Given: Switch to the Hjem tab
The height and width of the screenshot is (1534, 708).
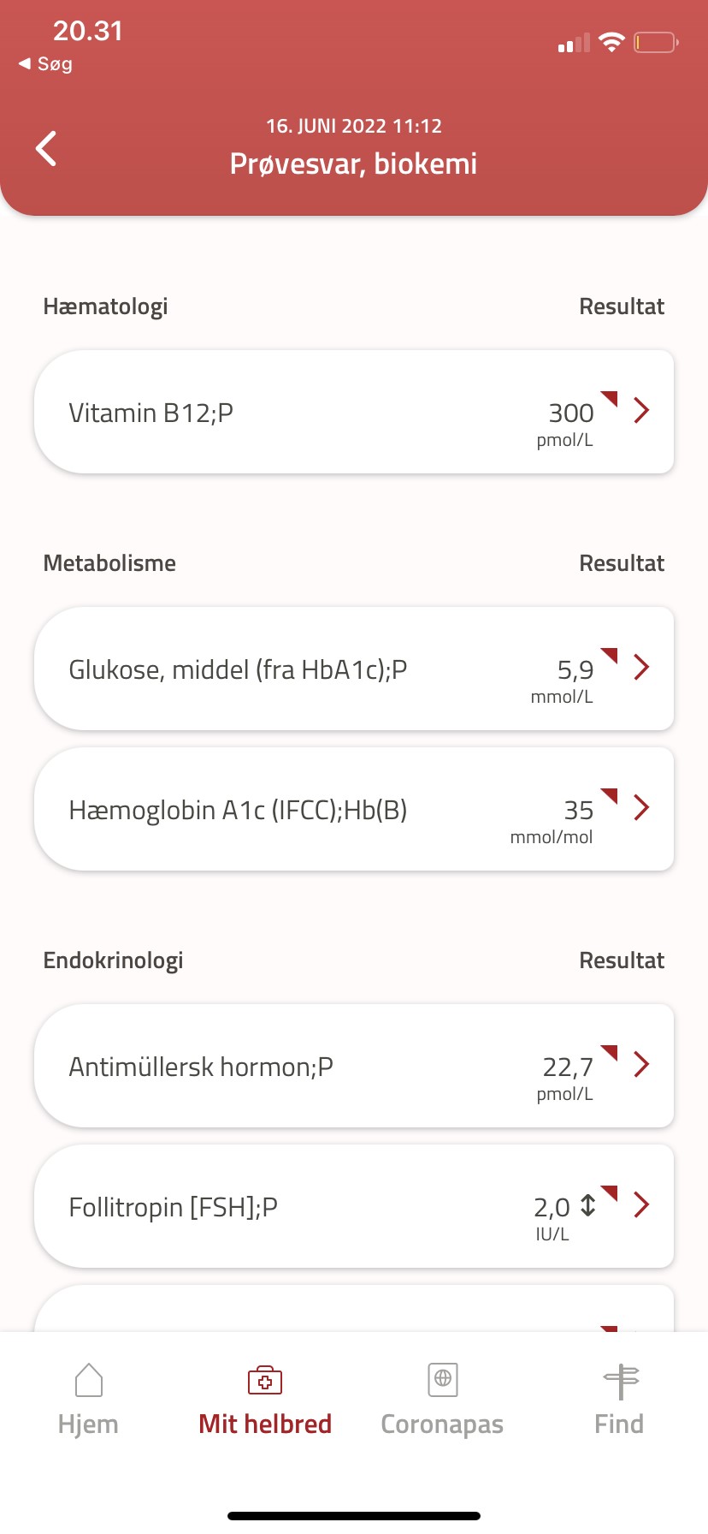Looking at the screenshot, I should click(x=88, y=1424).
